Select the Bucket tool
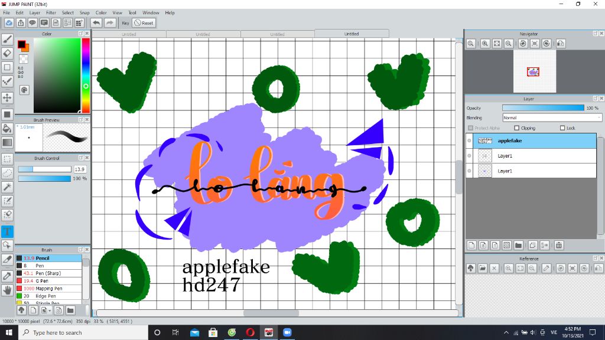 pyautogui.click(x=7, y=128)
